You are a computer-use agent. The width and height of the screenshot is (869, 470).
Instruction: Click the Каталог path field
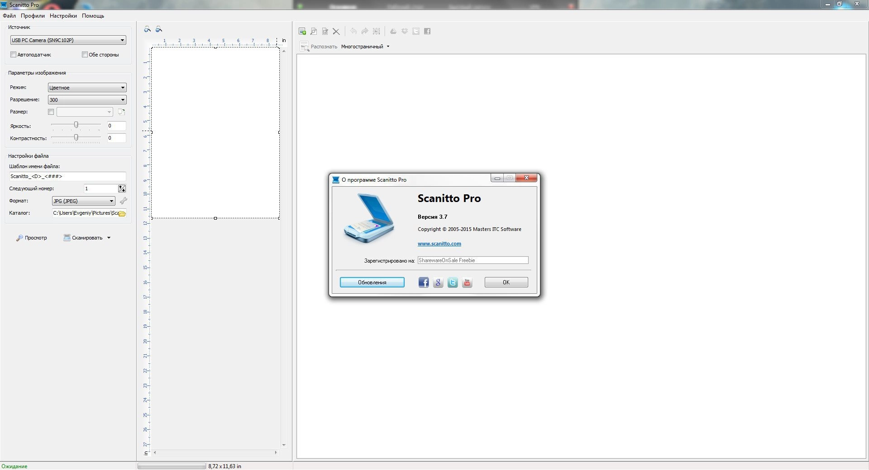86,213
